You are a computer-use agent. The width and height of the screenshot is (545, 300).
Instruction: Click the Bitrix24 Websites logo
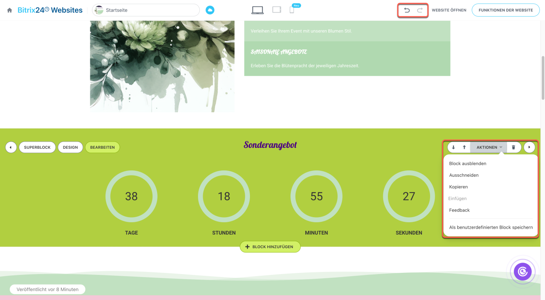pos(50,10)
